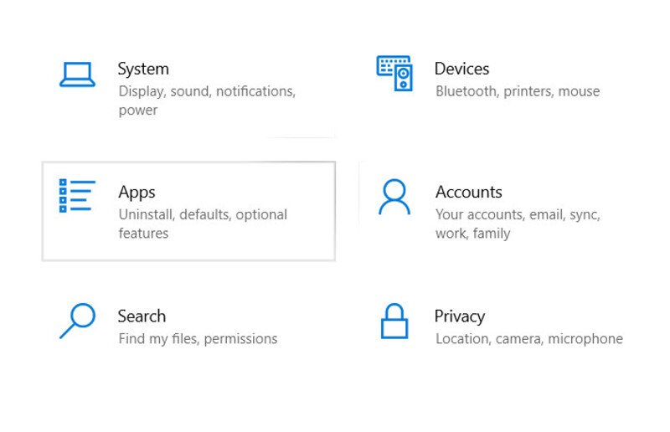The image size is (670, 432).
Task: Click 'Your accounts, email, sync, work, family' text
Action: tap(518, 224)
